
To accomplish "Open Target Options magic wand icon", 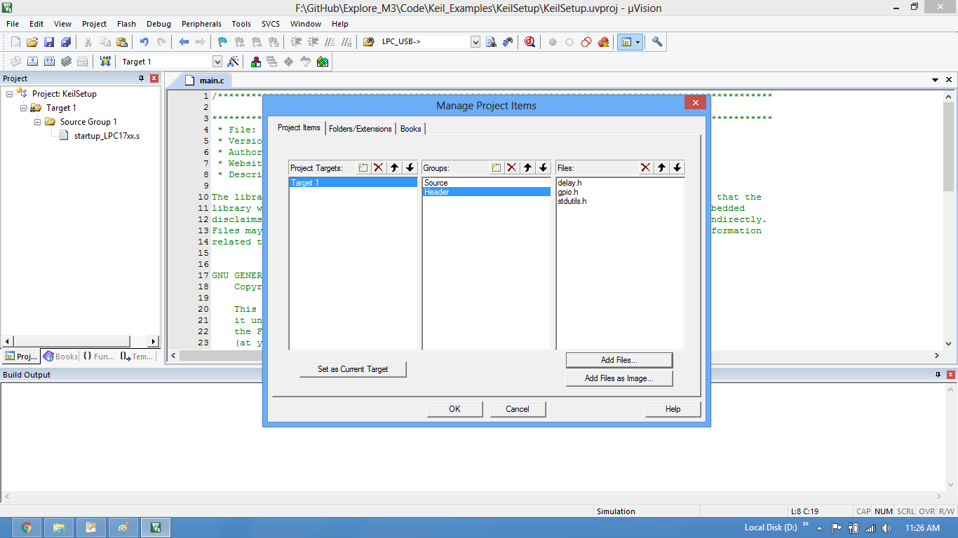I will (234, 62).
